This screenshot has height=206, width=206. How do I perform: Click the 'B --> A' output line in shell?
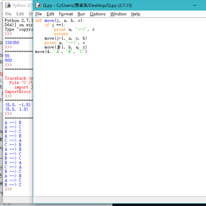(x=13, y=162)
